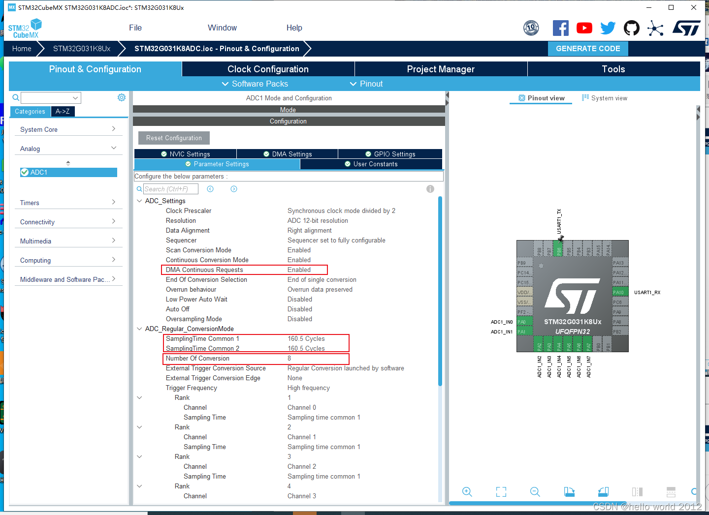709x515 pixels.
Task: Click the parameter list vertical scrollbar
Action: [x=440, y=291]
